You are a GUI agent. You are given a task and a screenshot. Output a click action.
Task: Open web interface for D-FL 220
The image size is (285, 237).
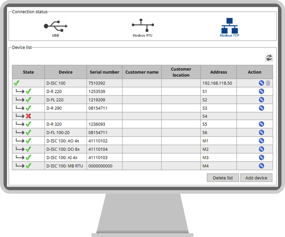[x=261, y=99]
